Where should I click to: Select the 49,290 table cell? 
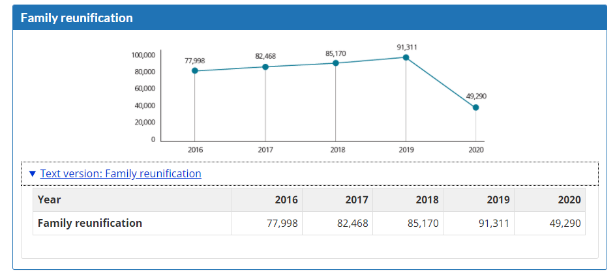tap(565, 223)
